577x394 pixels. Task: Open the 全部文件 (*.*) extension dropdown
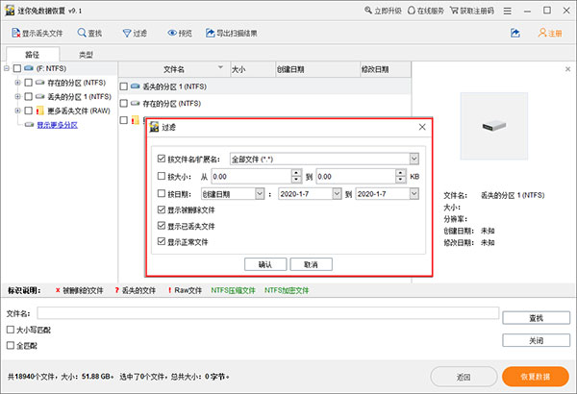pos(414,159)
